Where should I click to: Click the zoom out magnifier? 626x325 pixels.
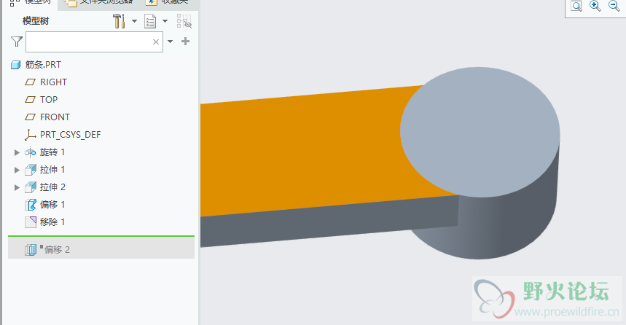(614, 6)
